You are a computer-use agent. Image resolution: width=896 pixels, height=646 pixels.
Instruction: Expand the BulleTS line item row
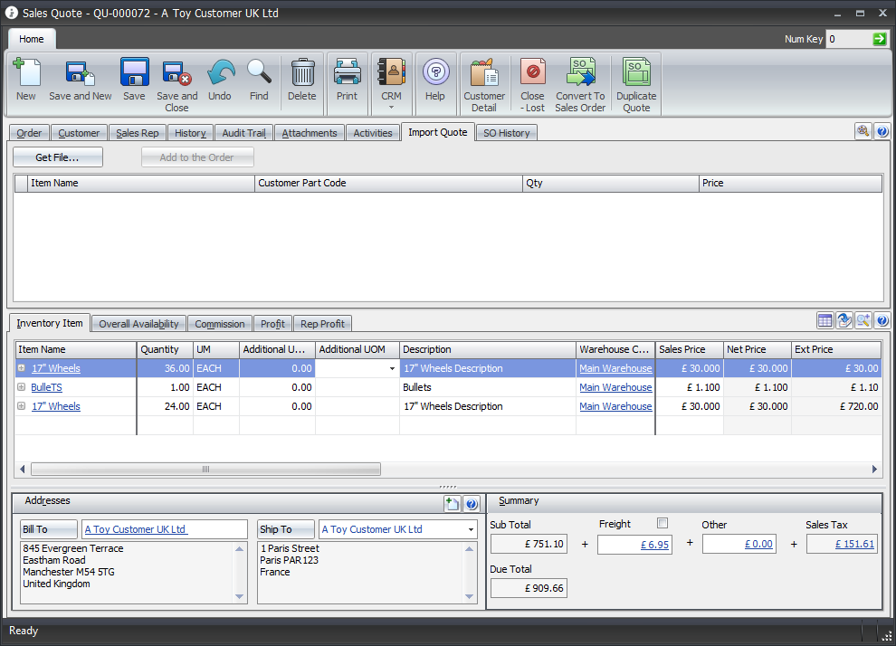20,387
